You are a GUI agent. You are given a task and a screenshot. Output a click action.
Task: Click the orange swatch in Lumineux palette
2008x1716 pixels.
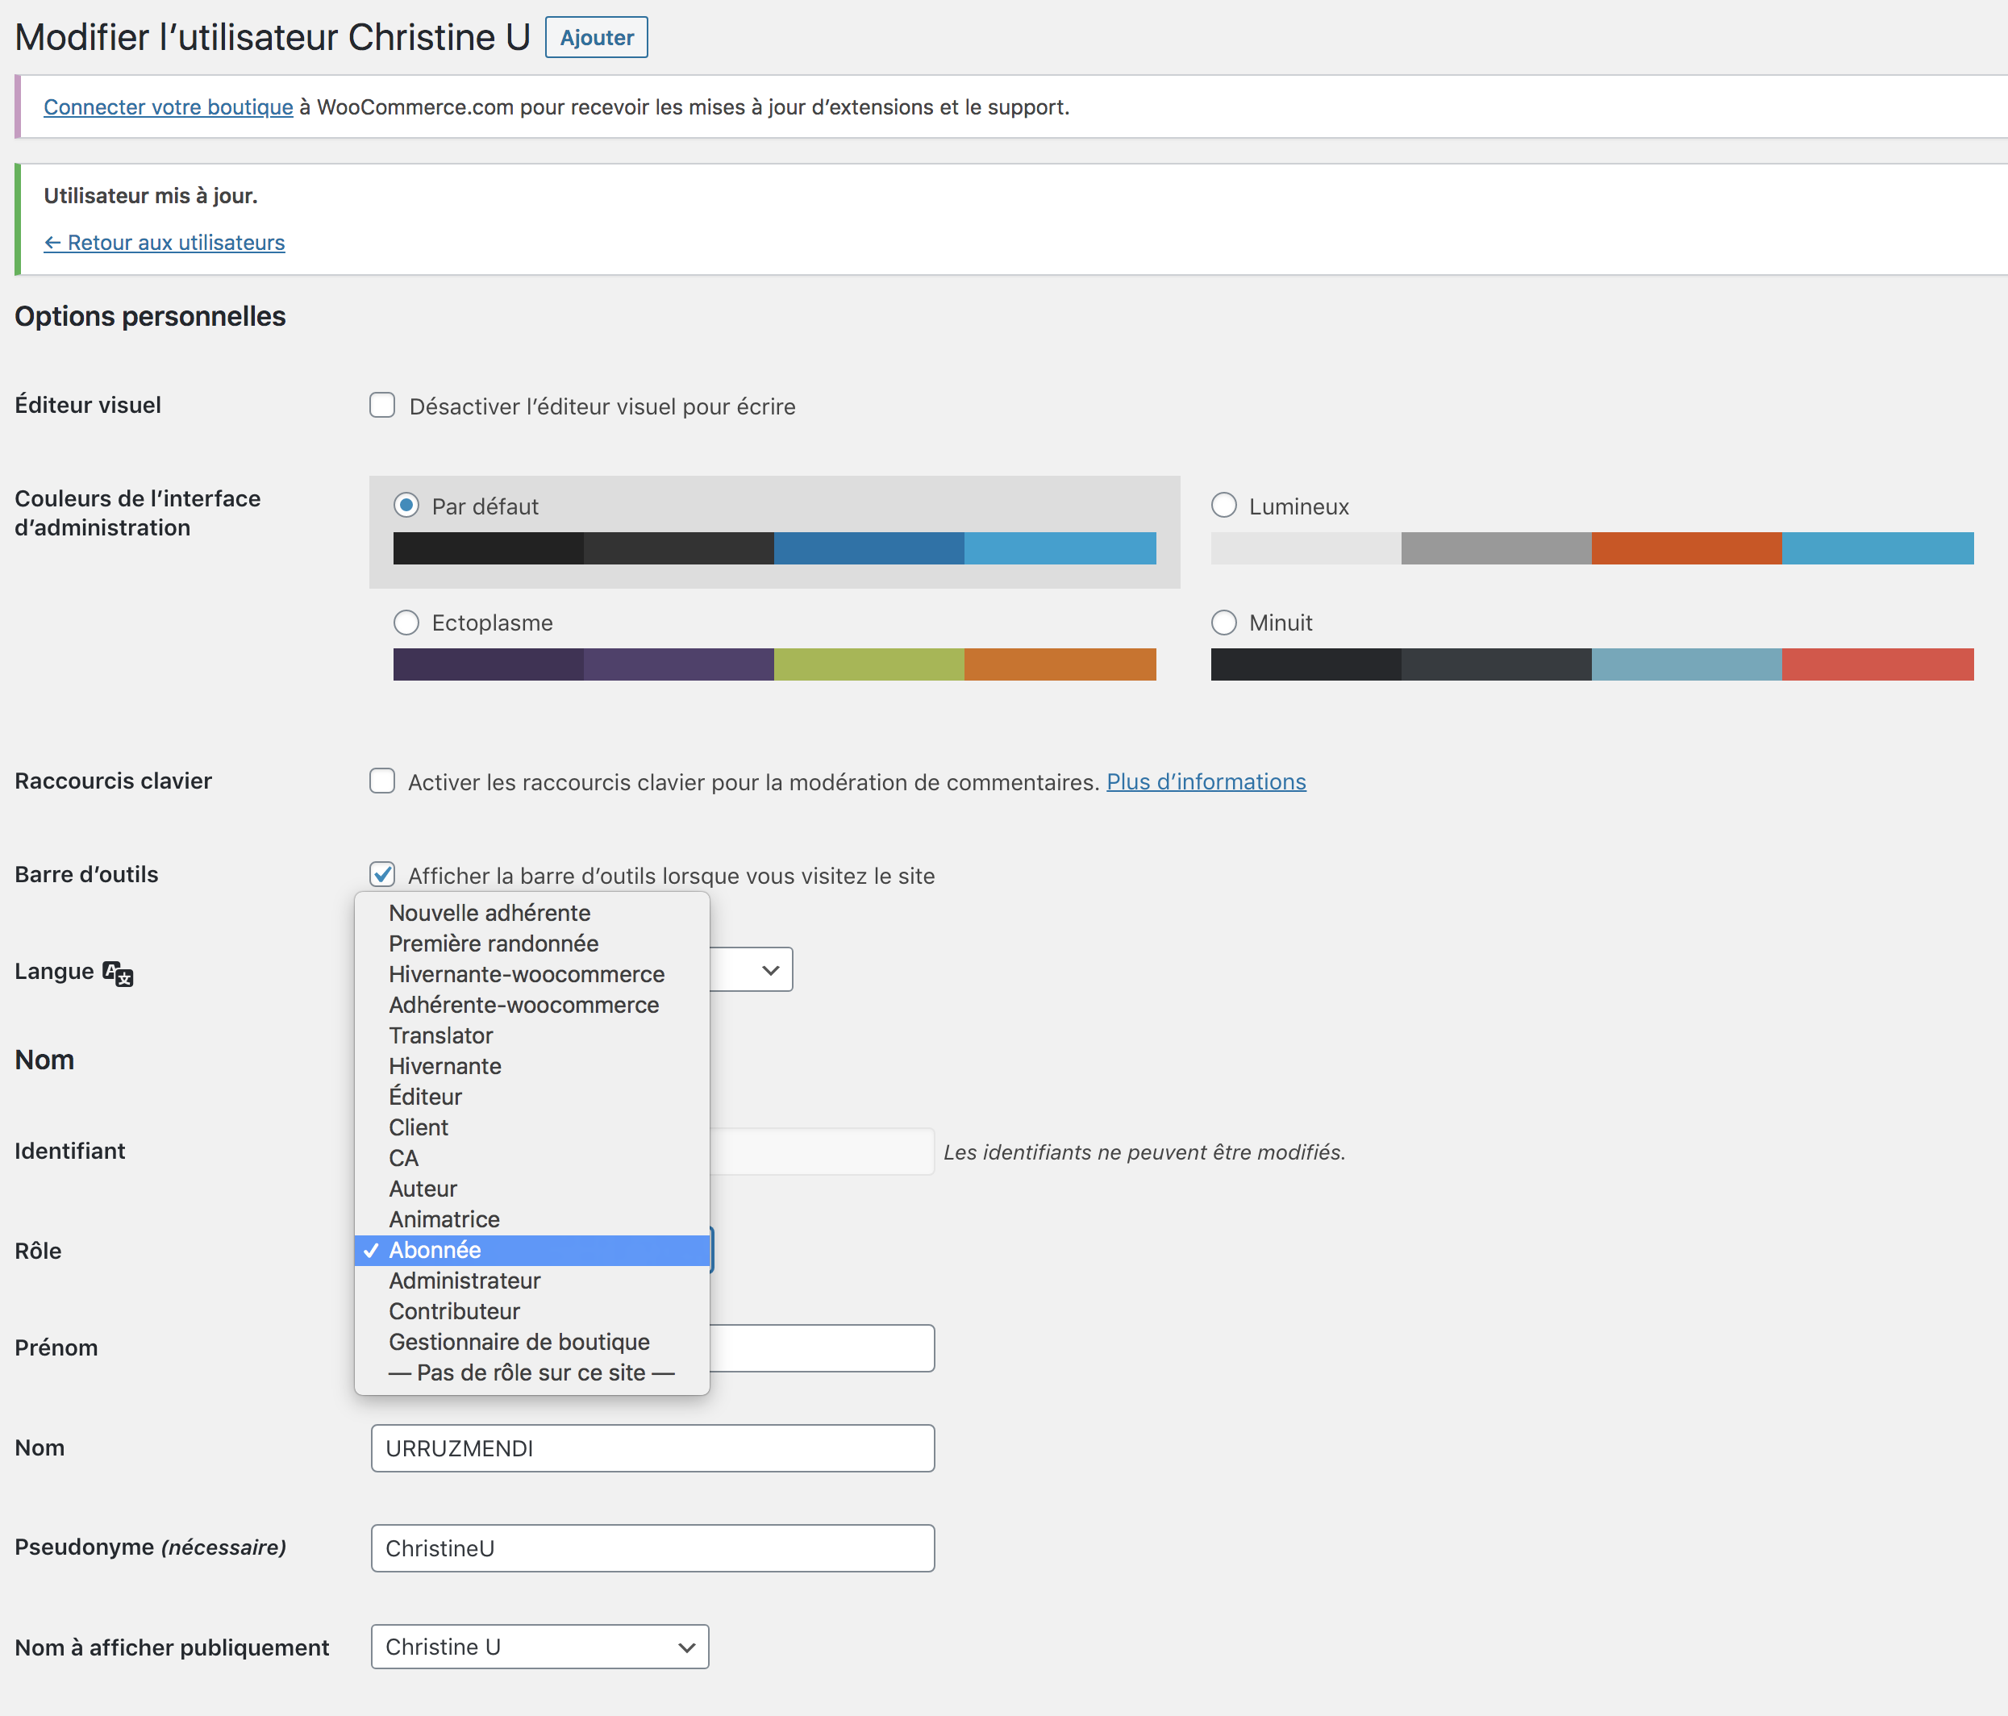coord(1685,548)
